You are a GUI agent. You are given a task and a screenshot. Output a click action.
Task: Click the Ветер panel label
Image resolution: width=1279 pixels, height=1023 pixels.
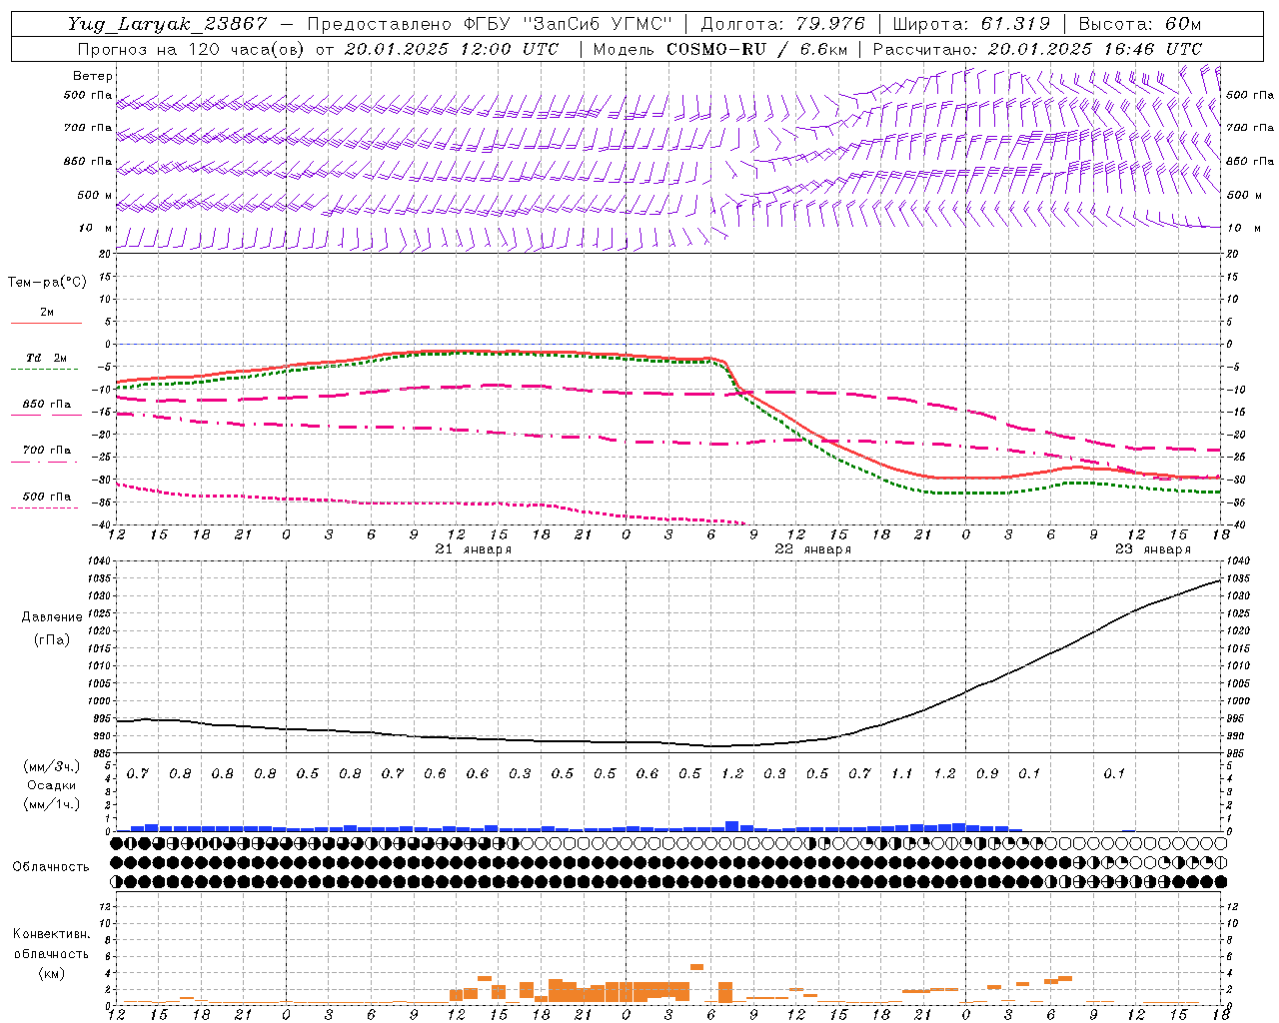93,76
